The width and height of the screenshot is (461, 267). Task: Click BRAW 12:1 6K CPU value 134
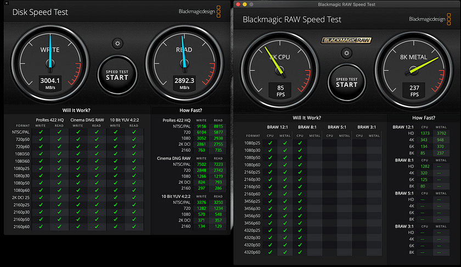(424, 147)
